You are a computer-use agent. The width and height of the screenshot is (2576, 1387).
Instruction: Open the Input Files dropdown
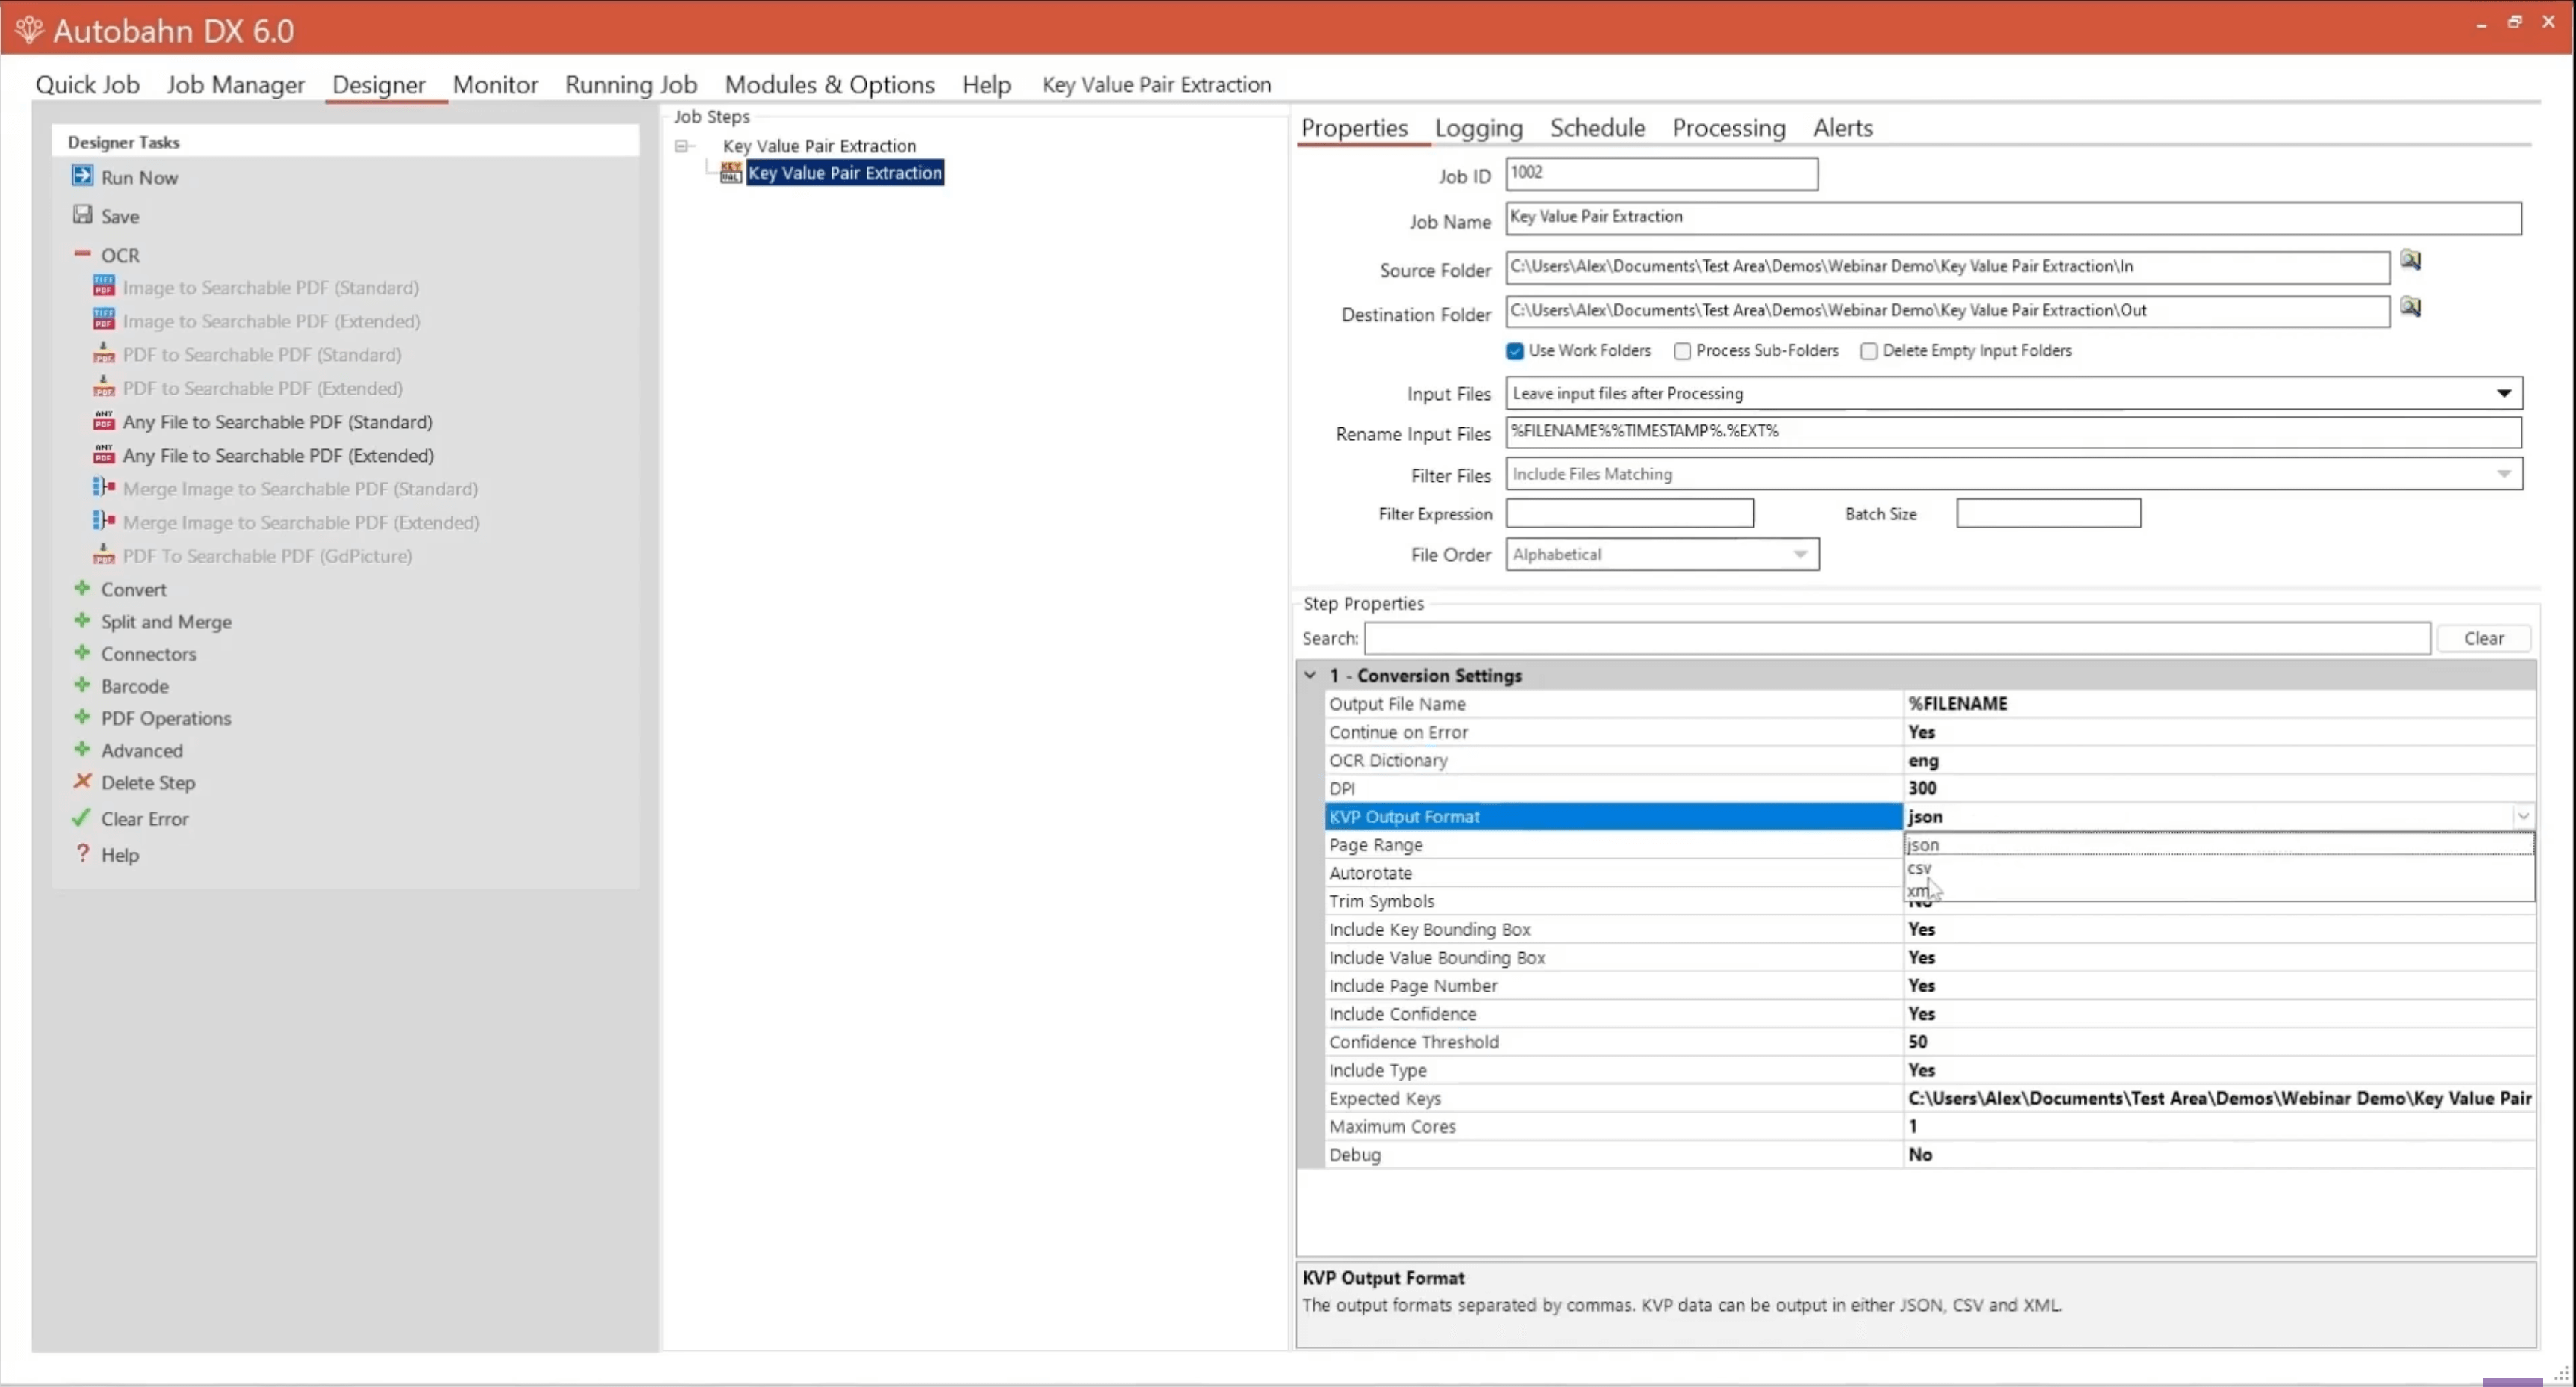point(2503,393)
